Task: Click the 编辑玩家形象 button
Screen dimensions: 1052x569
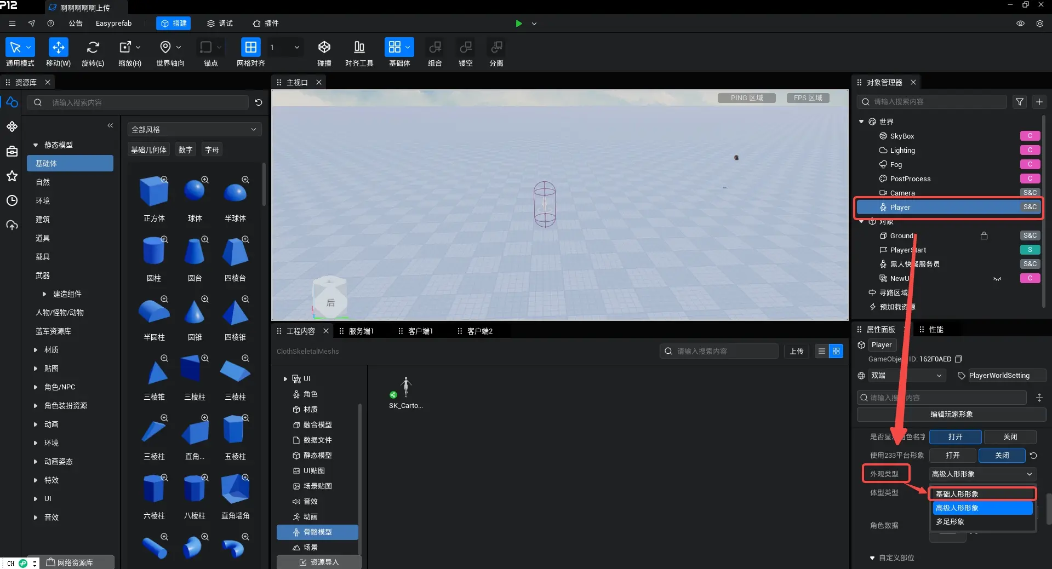Action: point(951,415)
